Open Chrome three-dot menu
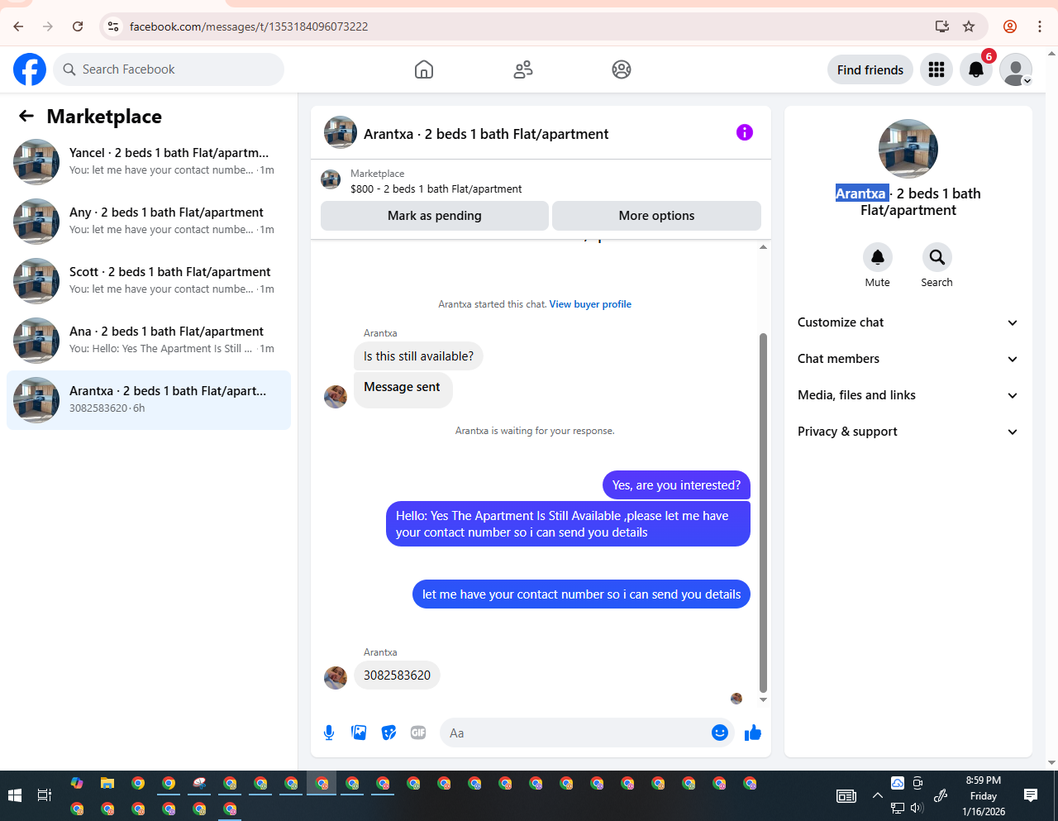This screenshot has width=1058, height=821. click(x=1040, y=26)
